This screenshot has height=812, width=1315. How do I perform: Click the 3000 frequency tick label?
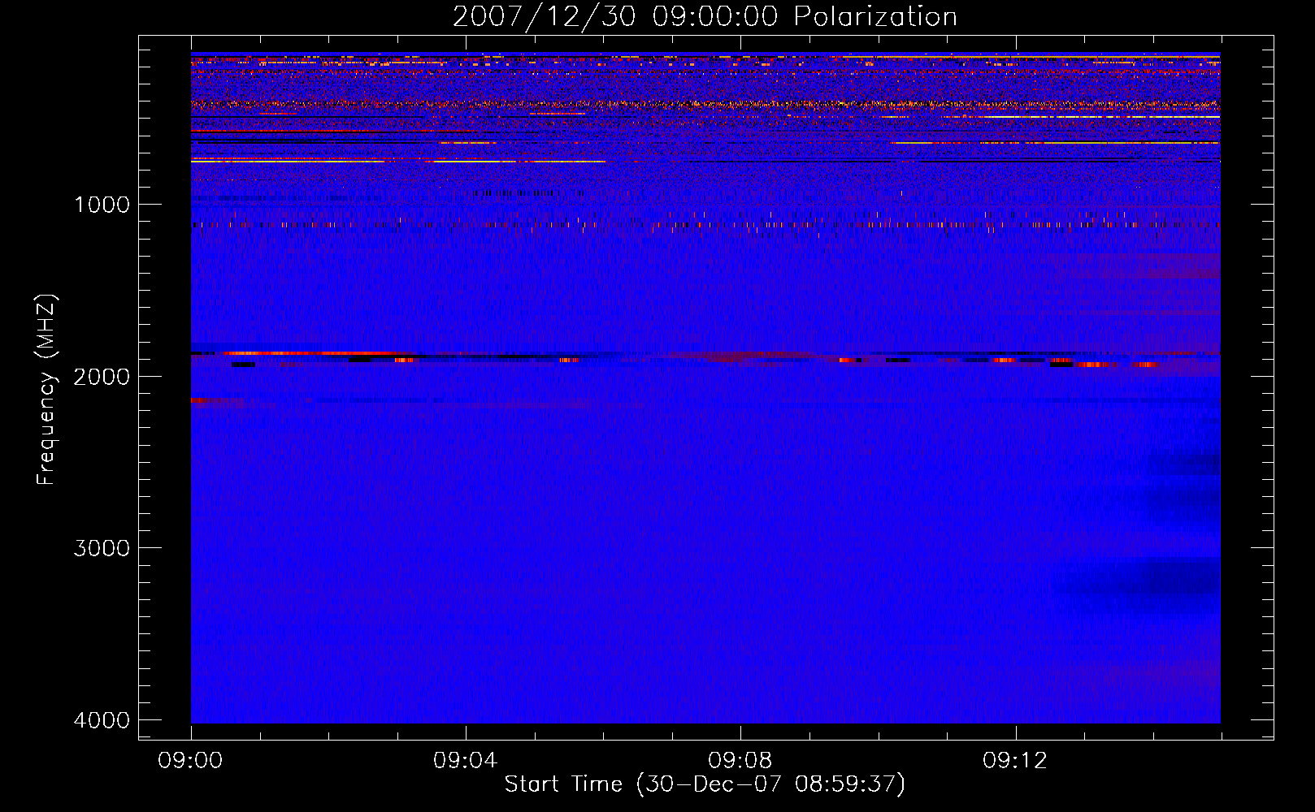tap(102, 548)
